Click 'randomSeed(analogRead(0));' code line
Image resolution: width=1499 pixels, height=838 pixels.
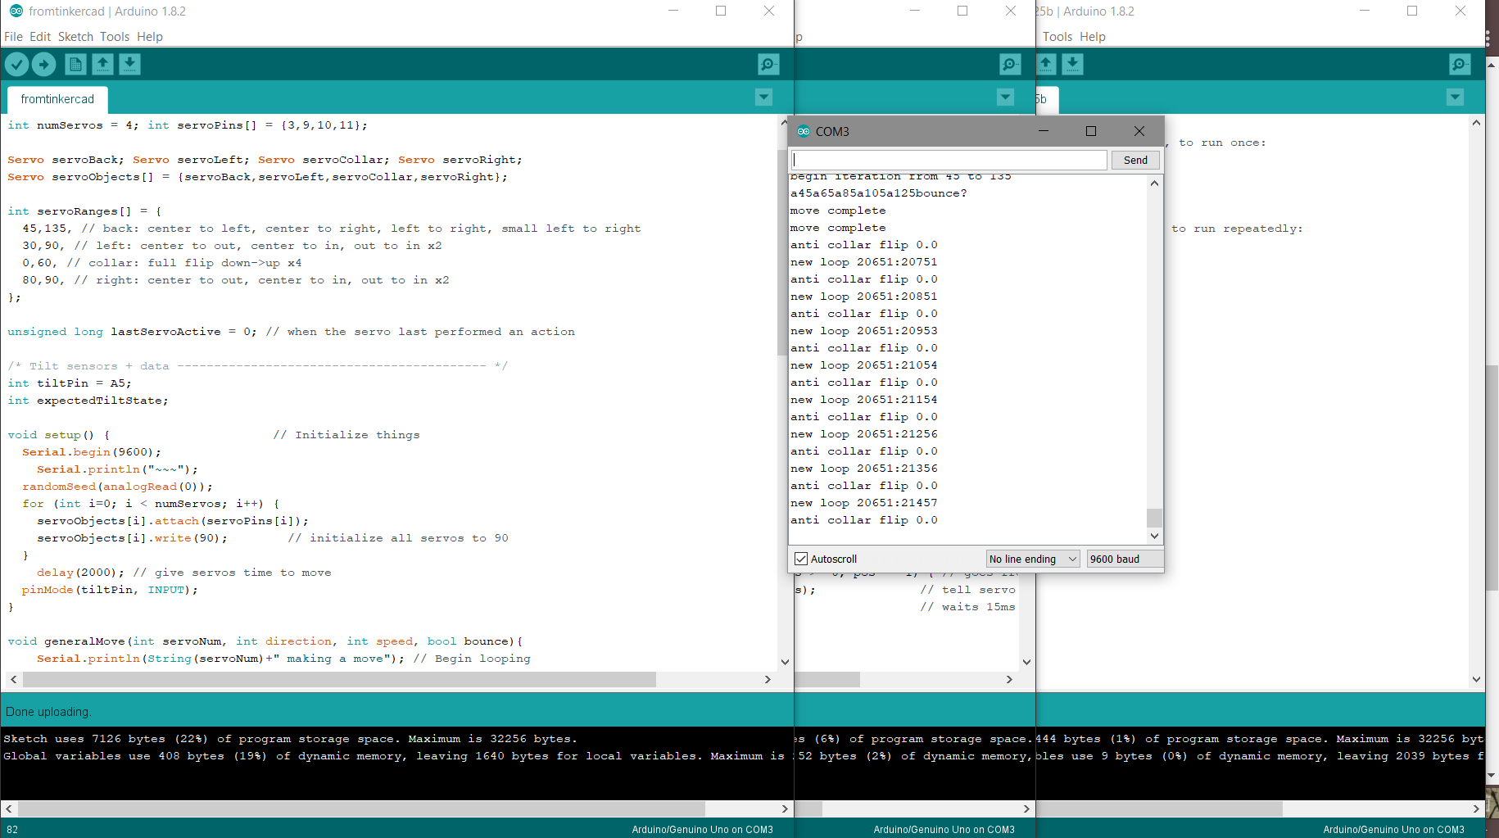click(117, 487)
